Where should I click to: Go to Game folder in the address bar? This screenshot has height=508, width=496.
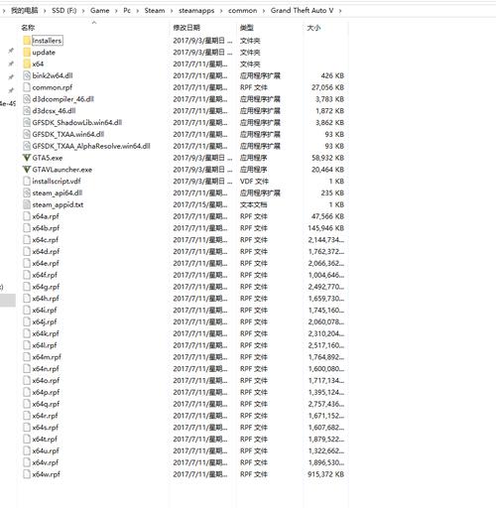coord(100,11)
